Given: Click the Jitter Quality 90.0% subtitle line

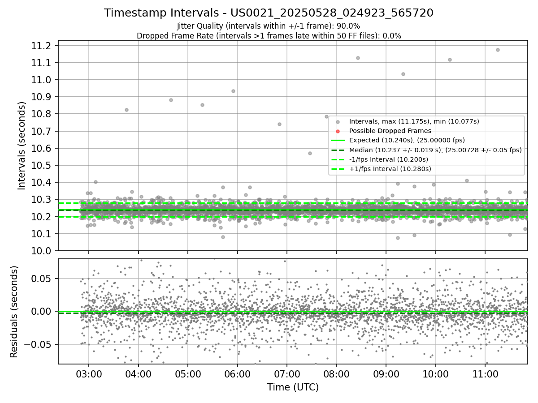Looking at the screenshot, I should 269,26.
